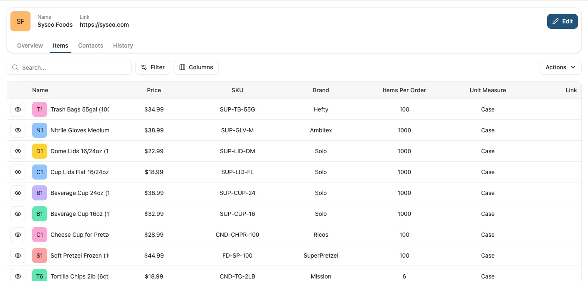
Task: Click the D1 badge for Dome Lids
Action: (40, 151)
